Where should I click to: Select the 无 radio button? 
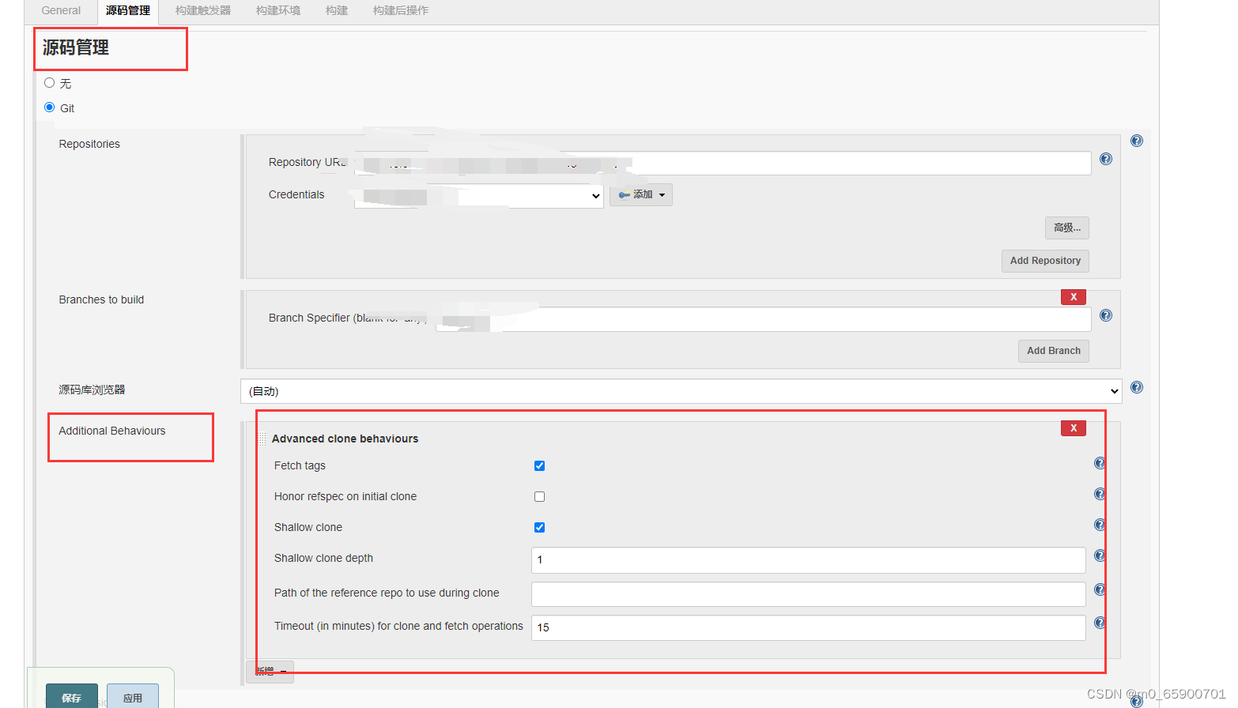click(48, 82)
